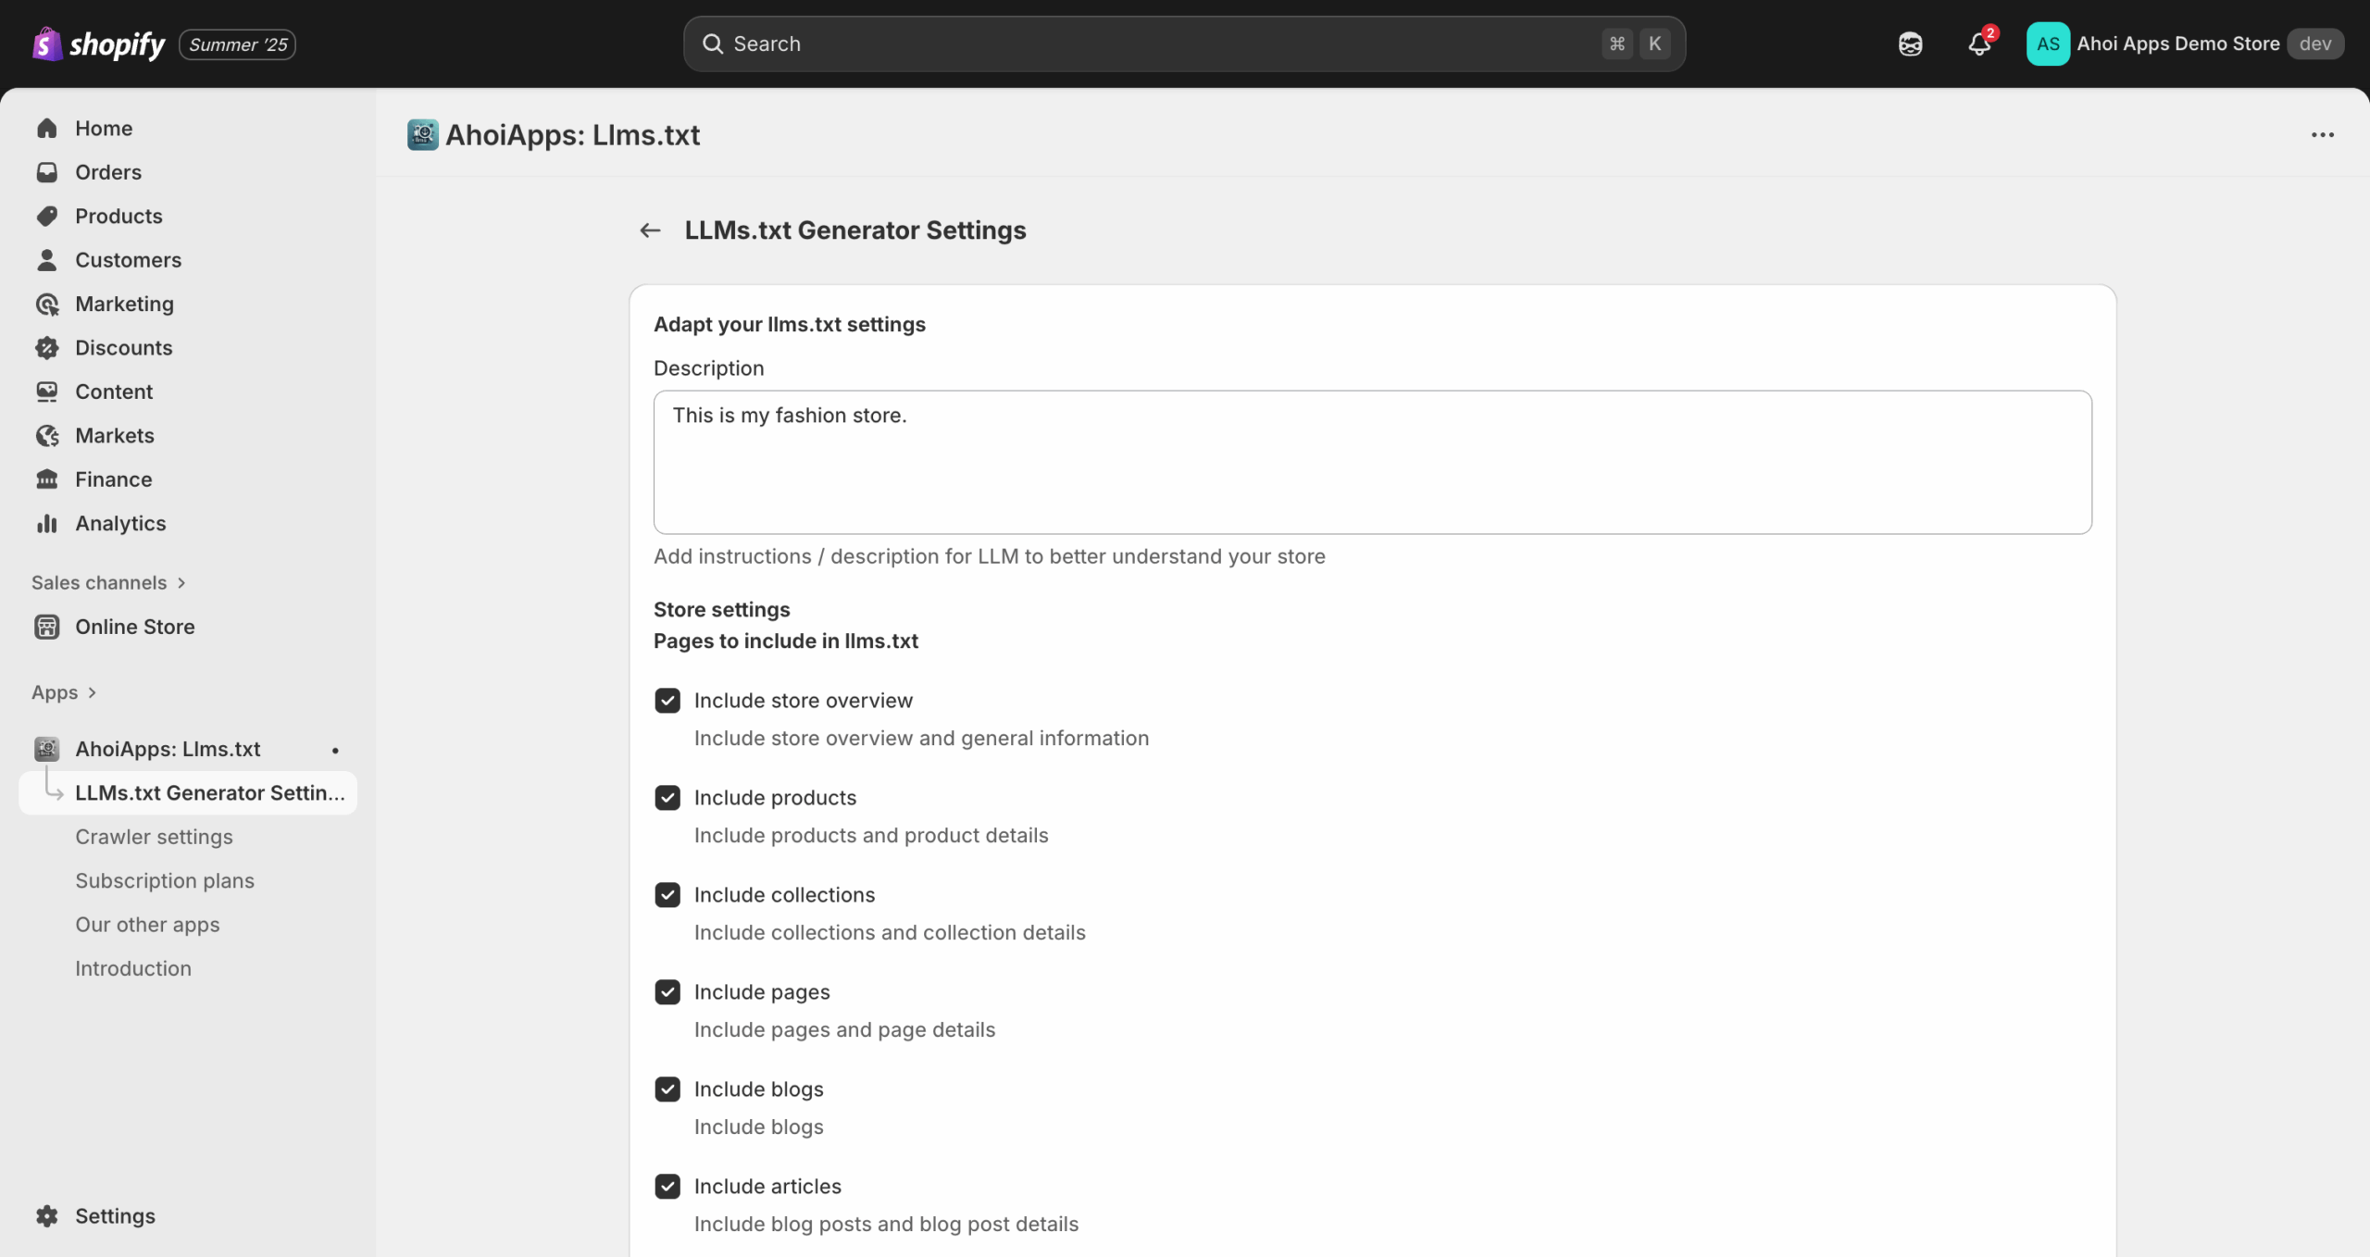The image size is (2370, 1257).
Task: Click the Products tag icon
Action: [x=47, y=216]
